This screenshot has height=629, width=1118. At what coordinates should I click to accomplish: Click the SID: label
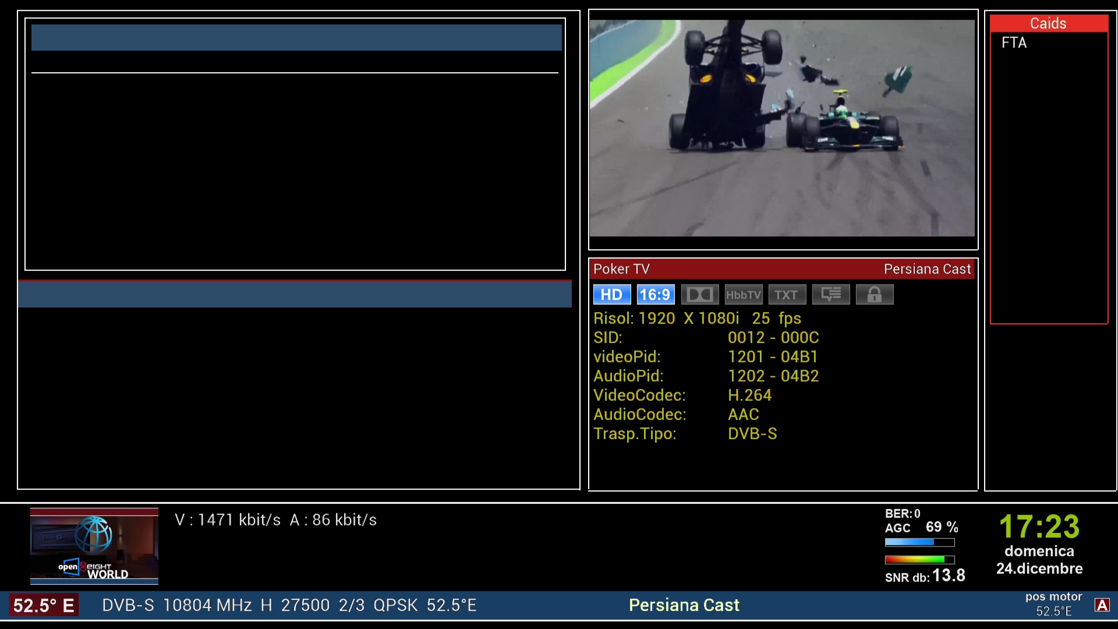(608, 338)
